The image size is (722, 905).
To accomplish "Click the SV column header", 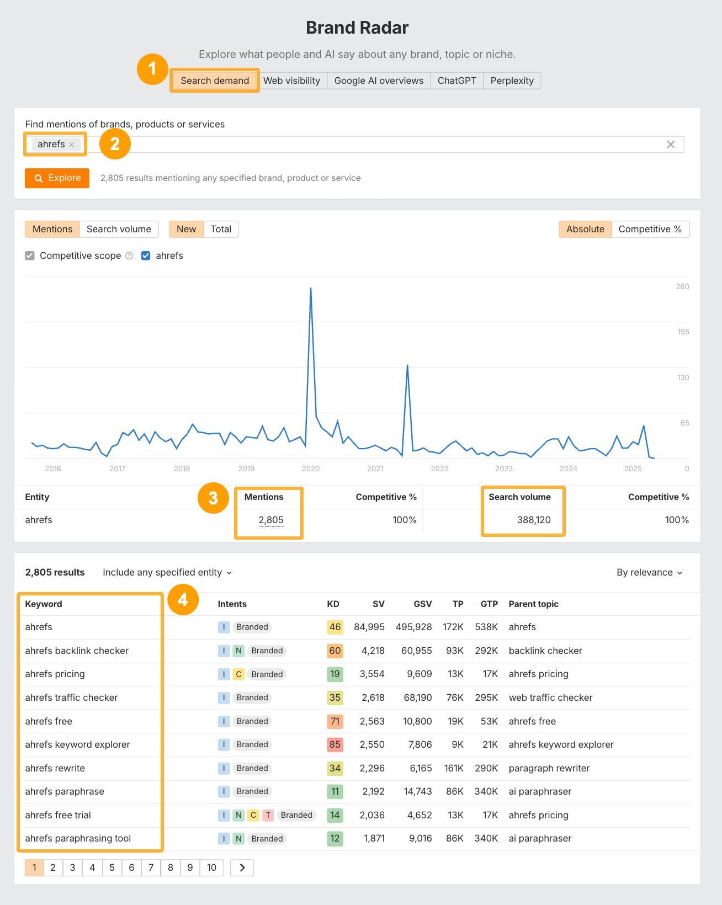I will 379,604.
